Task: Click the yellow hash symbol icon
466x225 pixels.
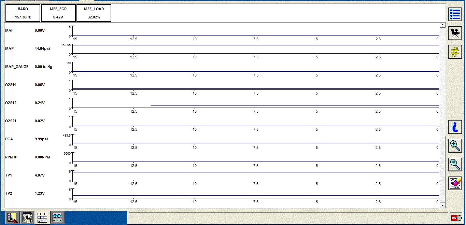Action: tap(455, 52)
